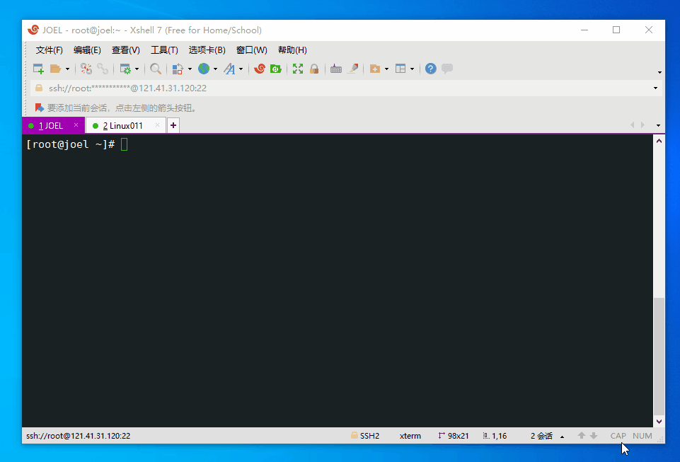Expand the 2 会话 sessions arrow
This screenshot has height=462, width=680.
coord(562,437)
